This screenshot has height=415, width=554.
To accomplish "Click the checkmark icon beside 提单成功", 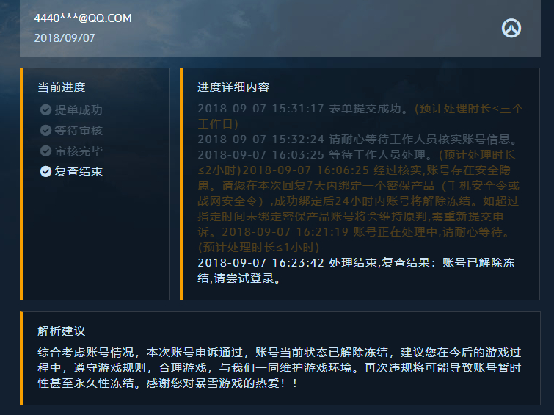I will [x=46, y=110].
